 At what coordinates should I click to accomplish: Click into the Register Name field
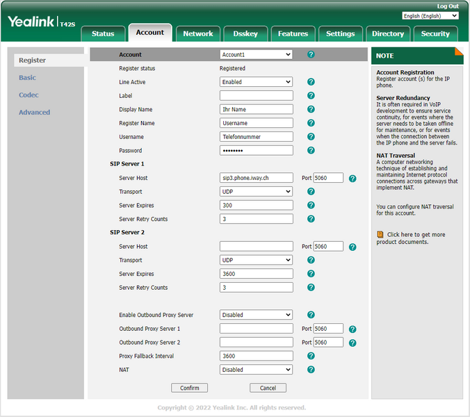point(257,123)
